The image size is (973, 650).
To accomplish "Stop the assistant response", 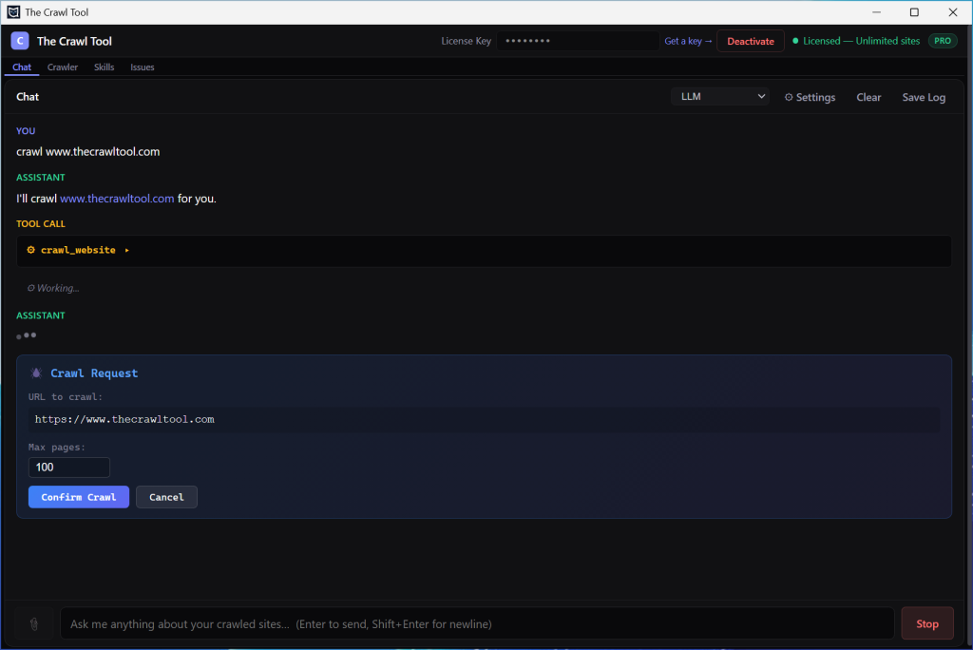I will [927, 623].
